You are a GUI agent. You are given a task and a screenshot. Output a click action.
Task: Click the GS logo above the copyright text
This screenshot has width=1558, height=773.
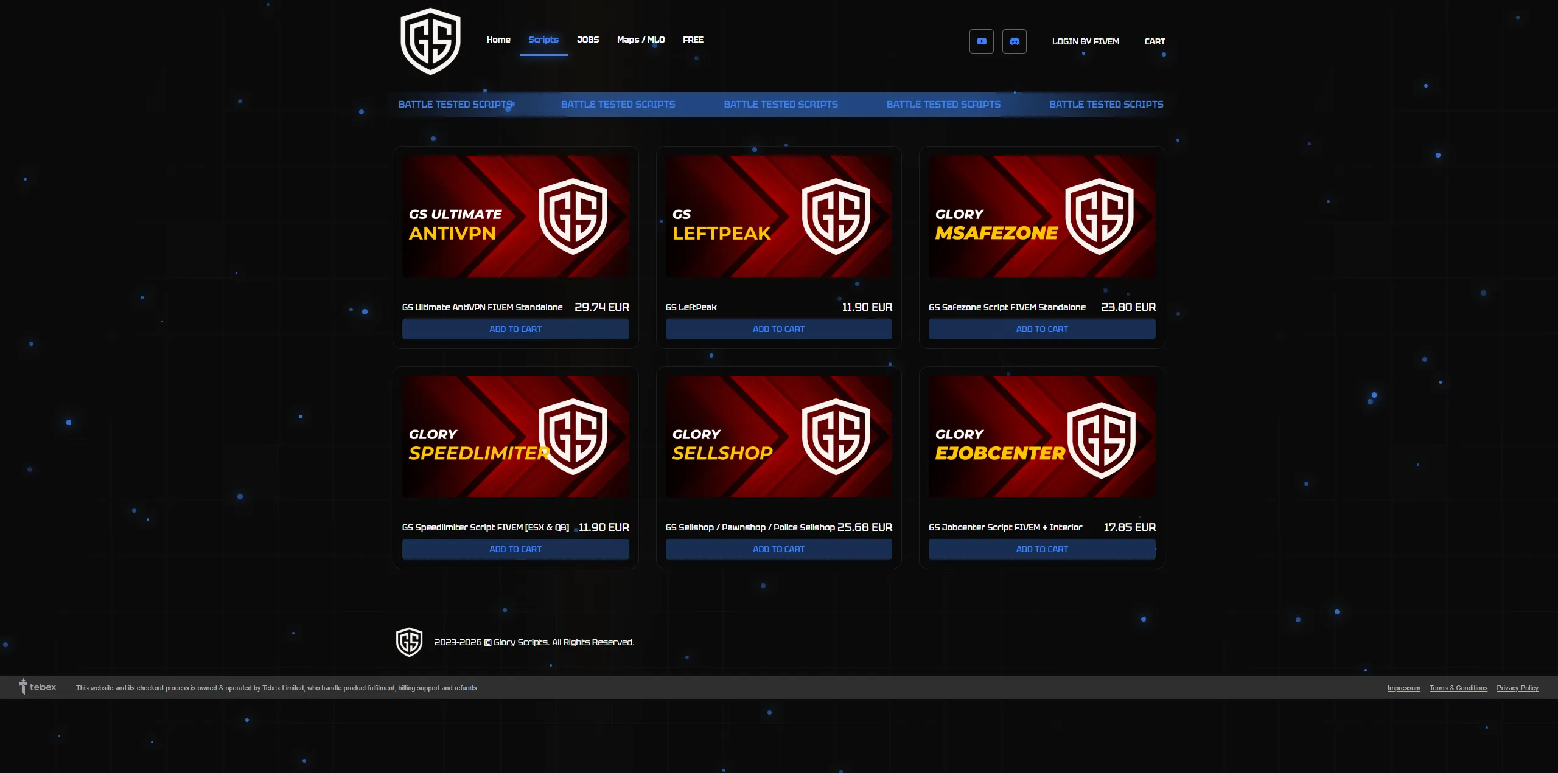pos(409,641)
